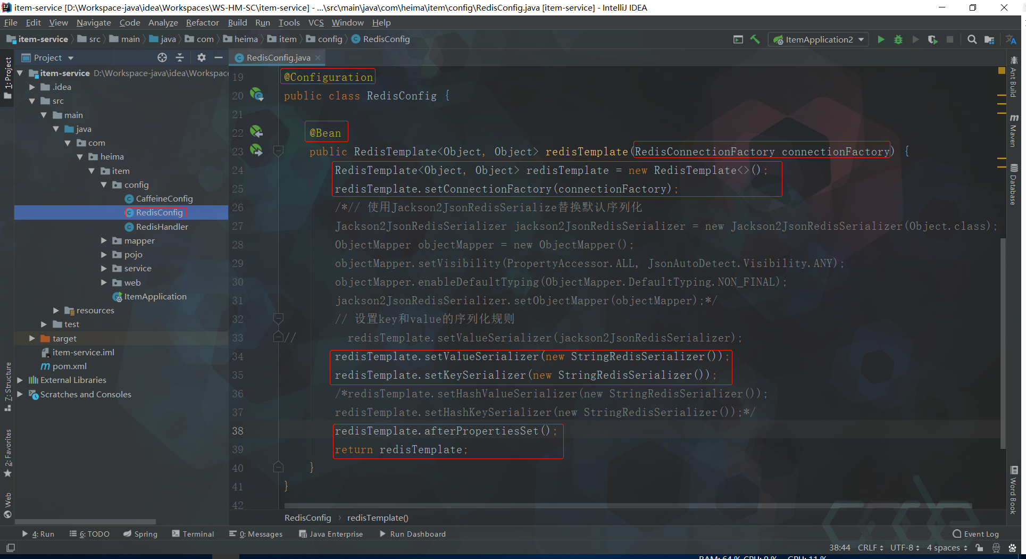Change the 4 spaces indent setting
Screen dimensions: 1026x559
tap(947, 547)
